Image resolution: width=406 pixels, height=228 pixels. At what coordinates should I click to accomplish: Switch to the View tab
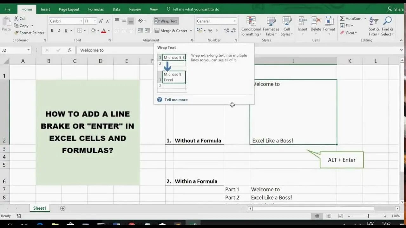[154, 9]
